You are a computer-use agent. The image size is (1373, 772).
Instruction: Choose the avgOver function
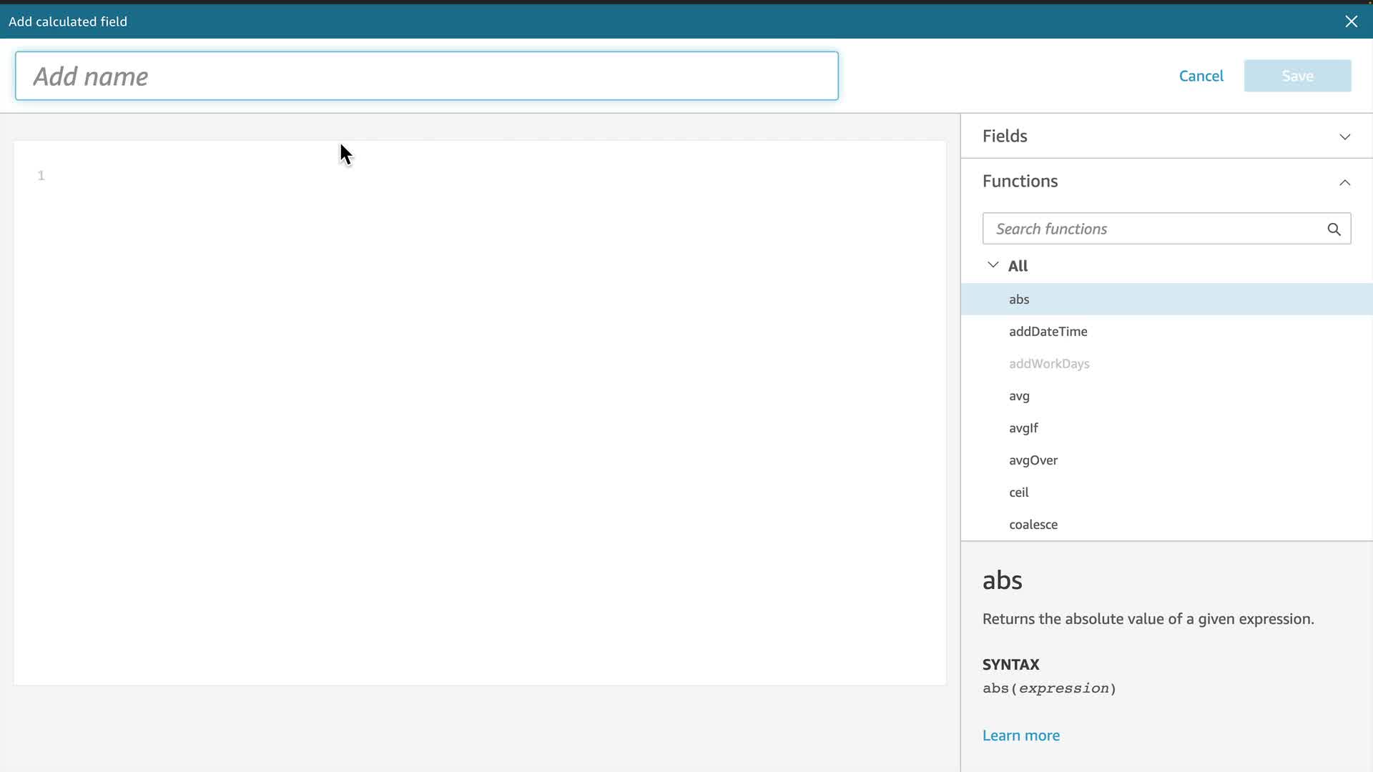[1033, 460]
